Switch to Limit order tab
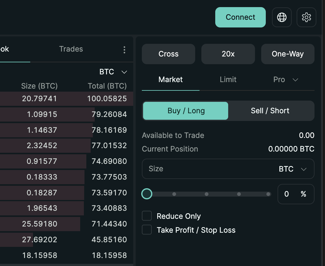Screen dimensions: 325x266 (228, 80)
